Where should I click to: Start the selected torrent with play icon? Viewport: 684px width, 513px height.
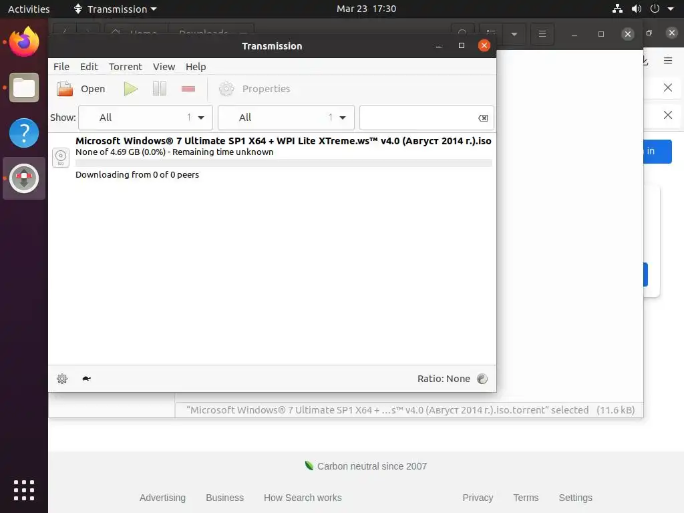coord(131,89)
